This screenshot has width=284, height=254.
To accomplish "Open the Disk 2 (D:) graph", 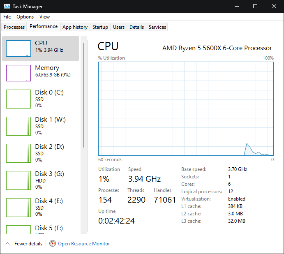I will [18, 153].
